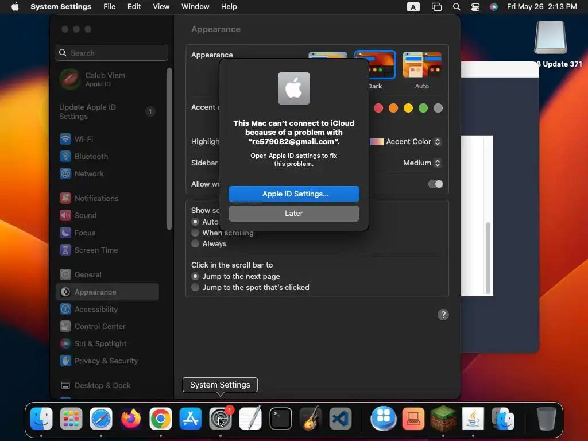Open Google Chrome in the dock

pyautogui.click(x=161, y=418)
